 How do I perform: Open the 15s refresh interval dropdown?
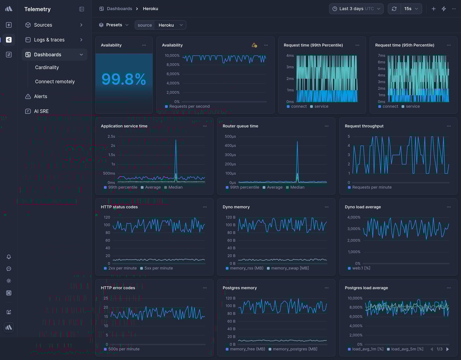coord(411,9)
